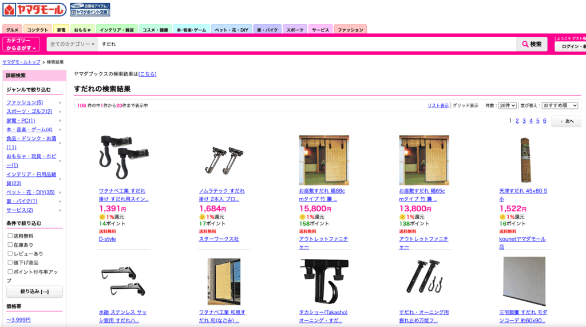Open the 車・バイク category tab
This screenshot has width=586, height=327.
[x=267, y=30]
